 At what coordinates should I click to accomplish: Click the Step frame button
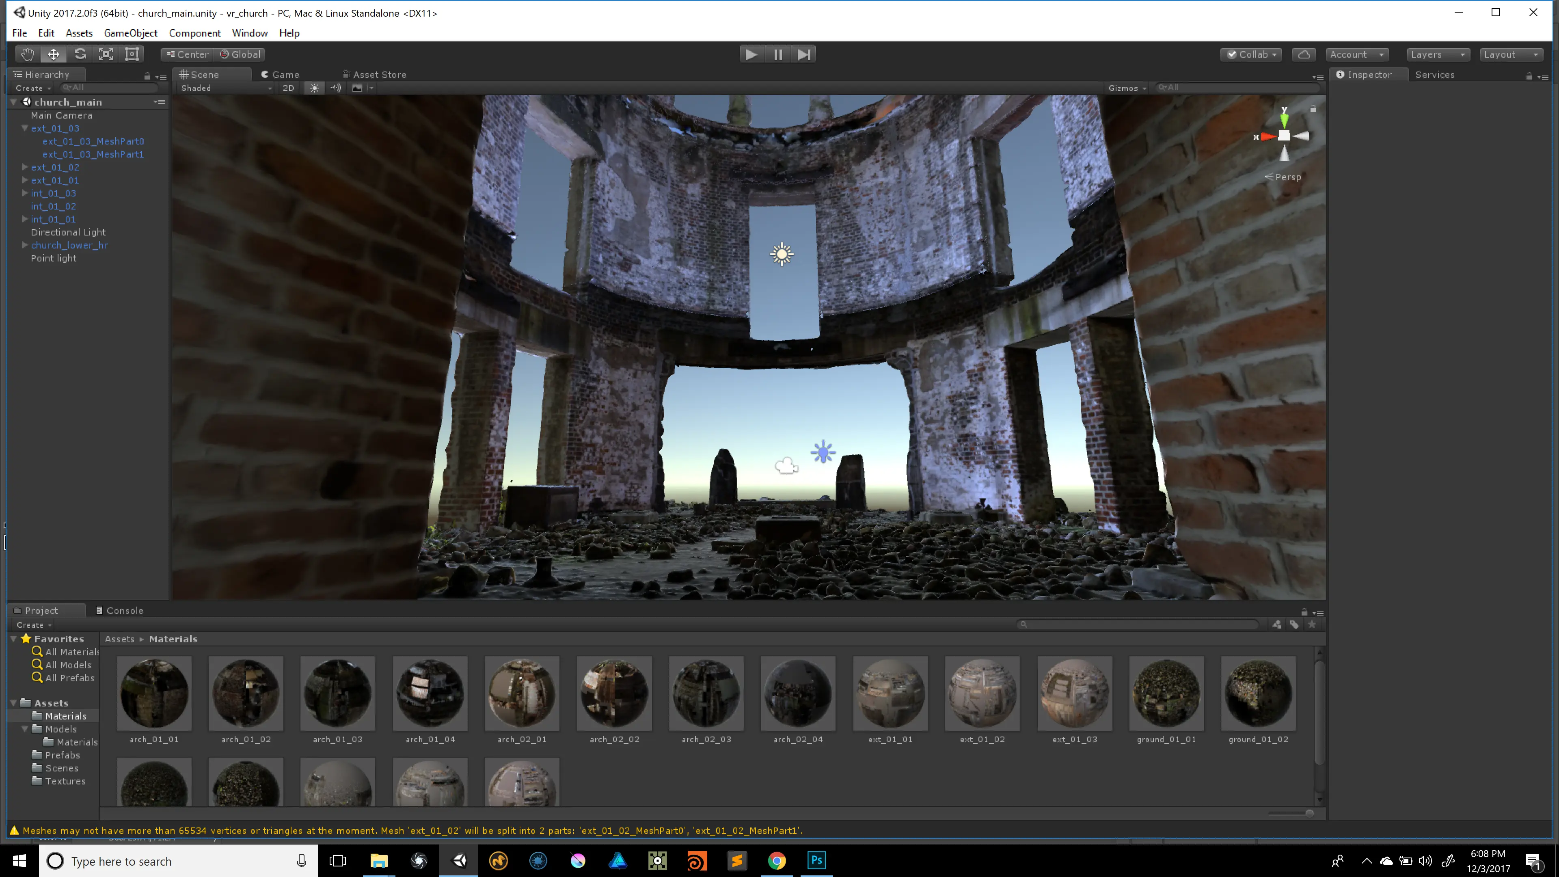[804, 54]
